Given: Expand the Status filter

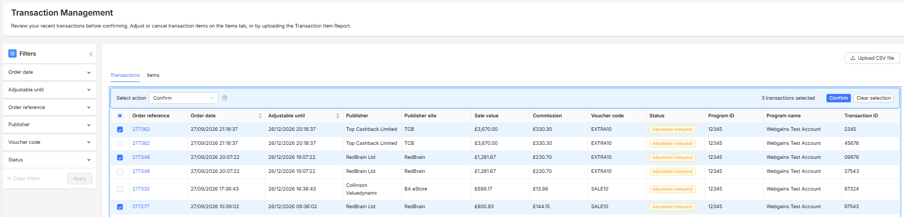Looking at the screenshot, I should point(49,160).
